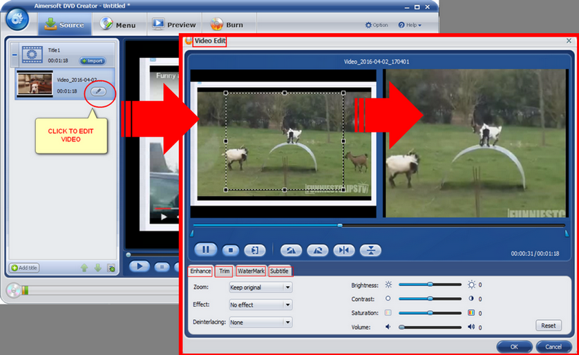The height and width of the screenshot is (355, 579).
Task: Click the 00:00:31 / 00:01:18 time readout
Action: (535, 253)
